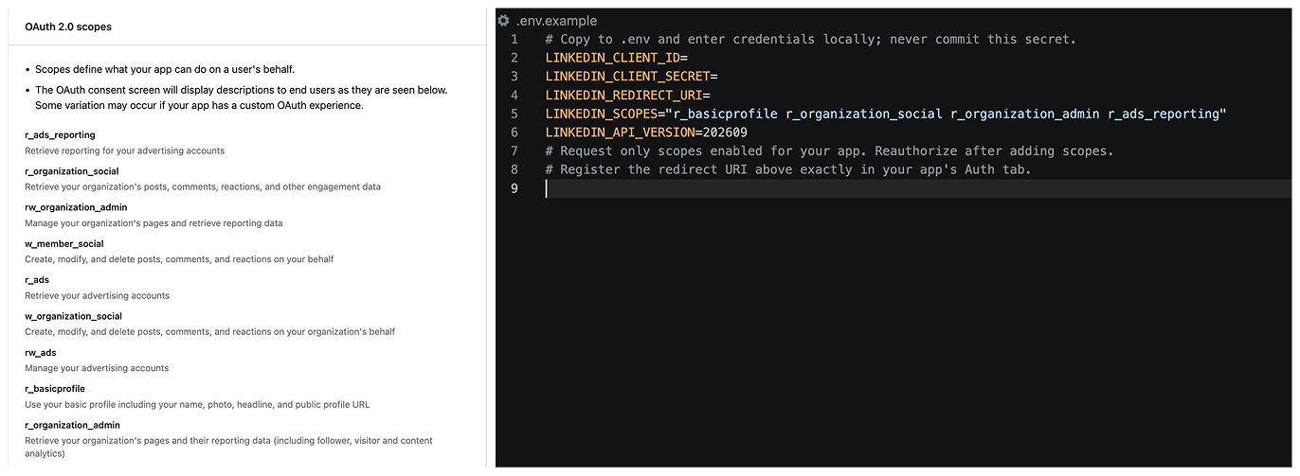Click the gear icon beside .env.example
Image resolution: width=1300 pixels, height=476 pixels.
(503, 20)
